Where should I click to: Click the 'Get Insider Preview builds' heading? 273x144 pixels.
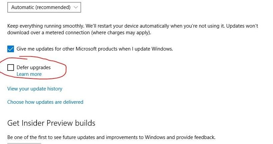(x=51, y=123)
